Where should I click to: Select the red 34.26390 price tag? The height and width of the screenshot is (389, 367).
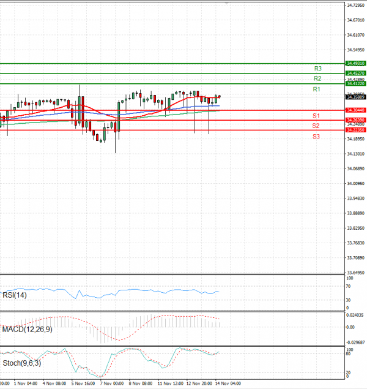355,120
